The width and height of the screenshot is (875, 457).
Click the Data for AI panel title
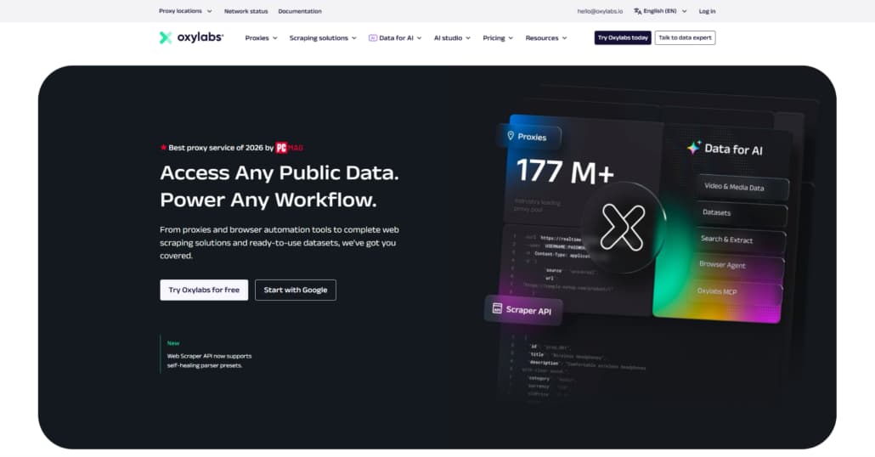(x=733, y=149)
